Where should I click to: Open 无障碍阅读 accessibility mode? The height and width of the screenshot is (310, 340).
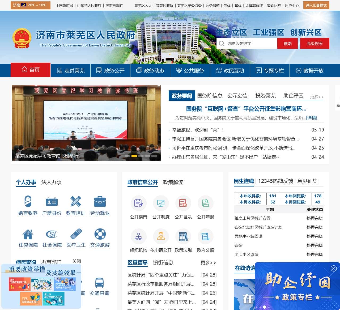254,5
